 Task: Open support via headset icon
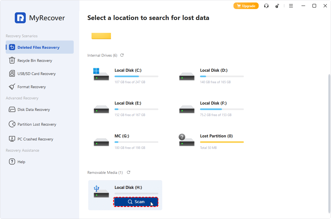point(266,6)
